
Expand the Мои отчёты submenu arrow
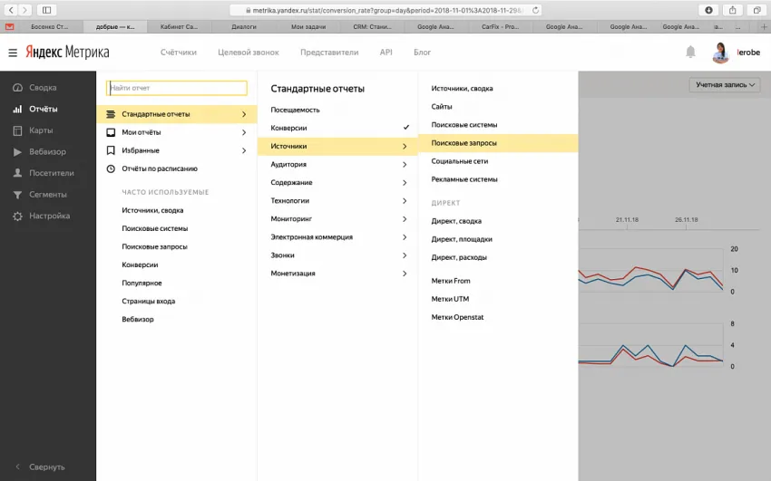click(244, 132)
